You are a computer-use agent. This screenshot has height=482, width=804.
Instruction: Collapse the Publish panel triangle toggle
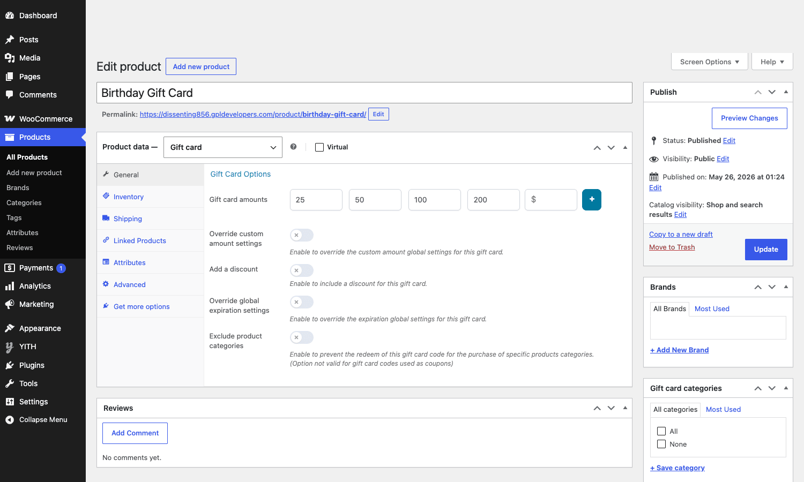pyautogui.click(x=786, y=92)
